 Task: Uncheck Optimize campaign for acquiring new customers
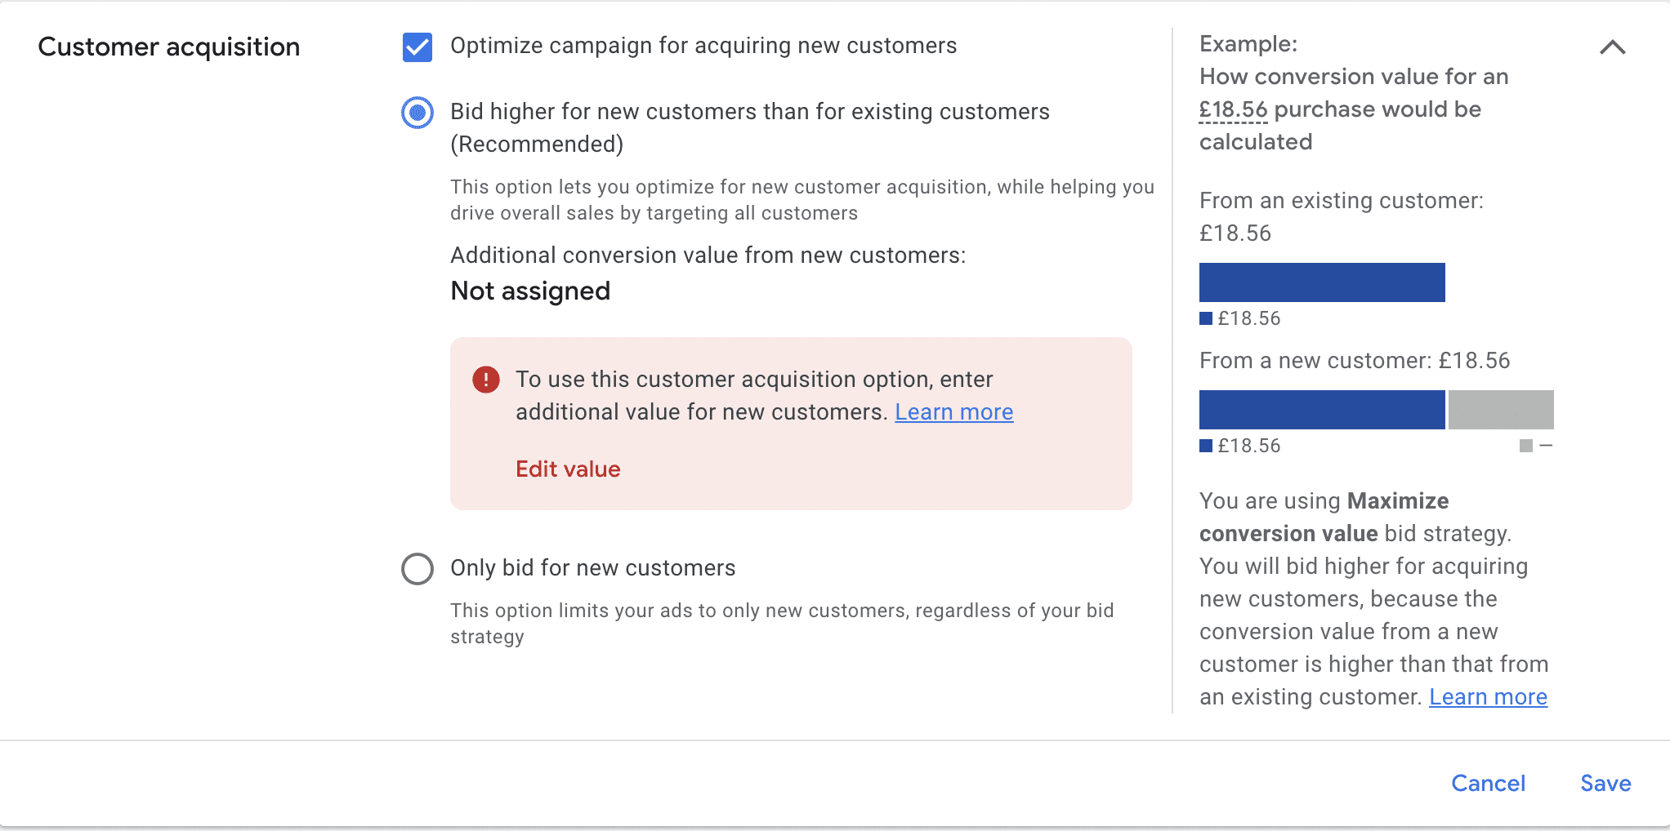[417, 47]
